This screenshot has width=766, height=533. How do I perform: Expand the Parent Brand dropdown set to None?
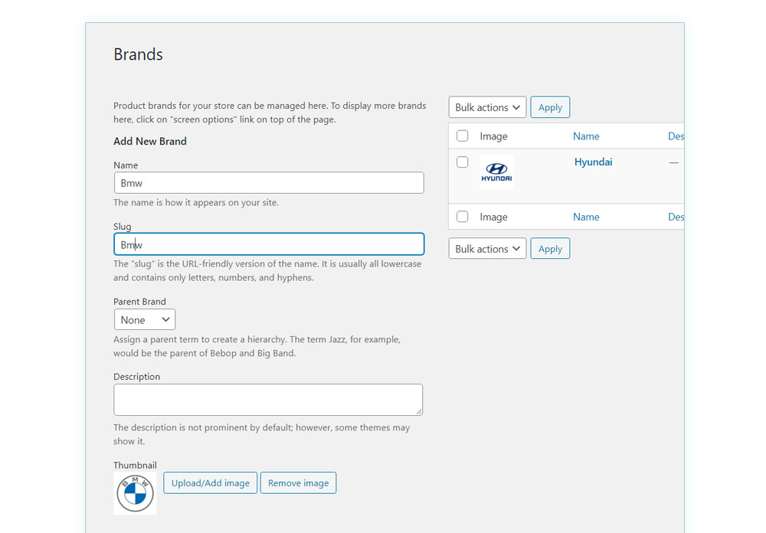pos(145,319)
